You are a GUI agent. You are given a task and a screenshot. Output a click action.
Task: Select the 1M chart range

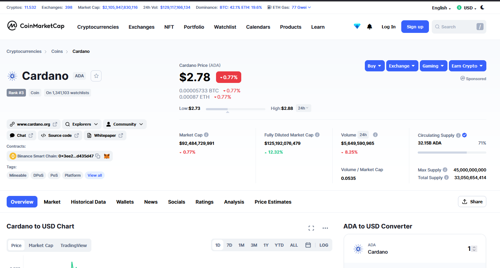(x=241, y=245)
